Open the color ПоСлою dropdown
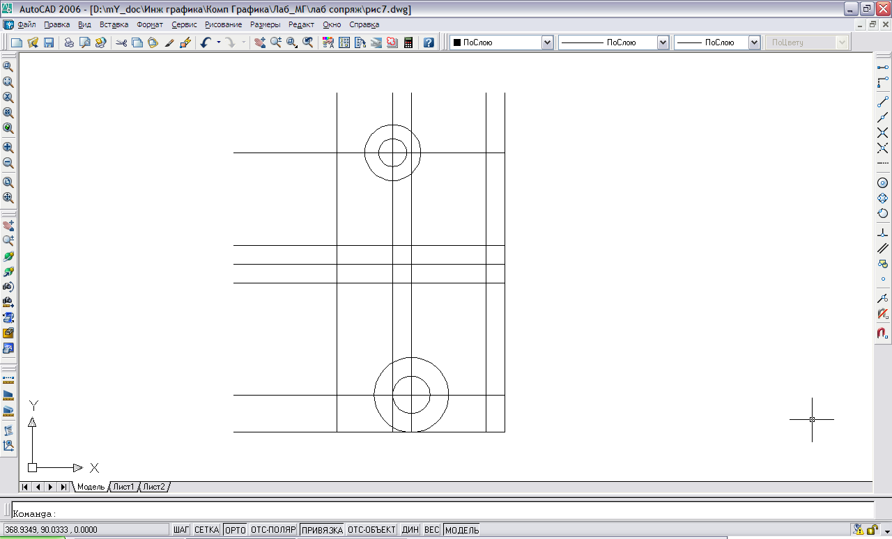Screen dimensions: 892x539 [x=547, y=42]
